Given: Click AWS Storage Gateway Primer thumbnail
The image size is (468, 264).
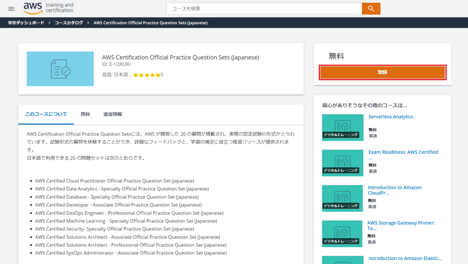Looking at the screenshot, I should (342, 234).
